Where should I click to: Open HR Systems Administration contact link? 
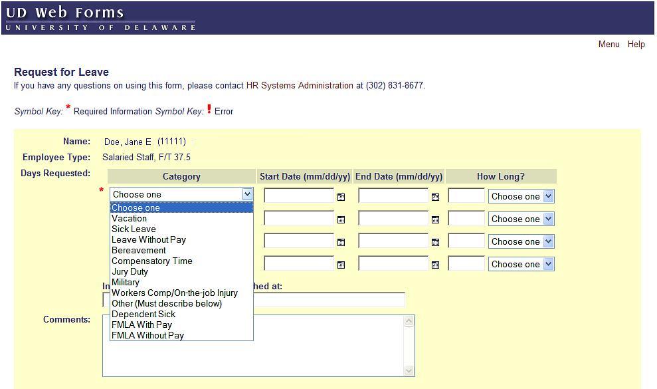coord(300,85)
